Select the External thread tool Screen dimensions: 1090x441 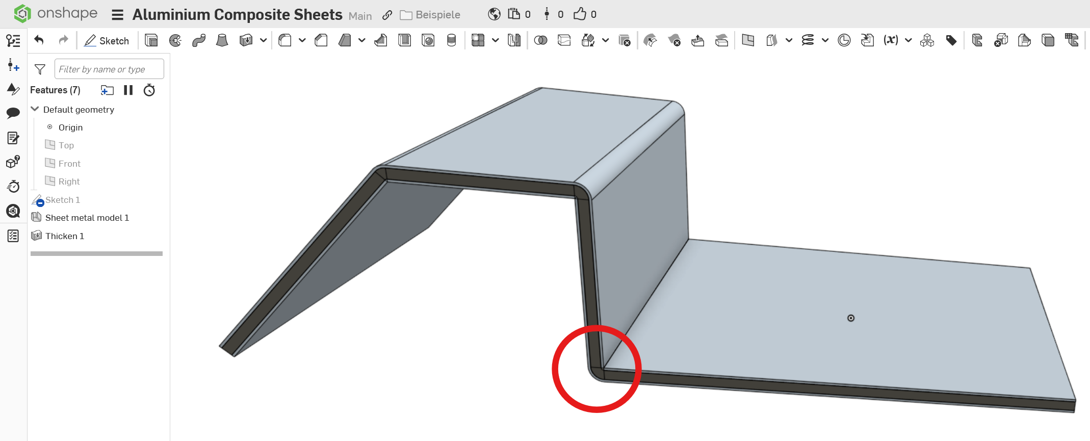point(451,40)
